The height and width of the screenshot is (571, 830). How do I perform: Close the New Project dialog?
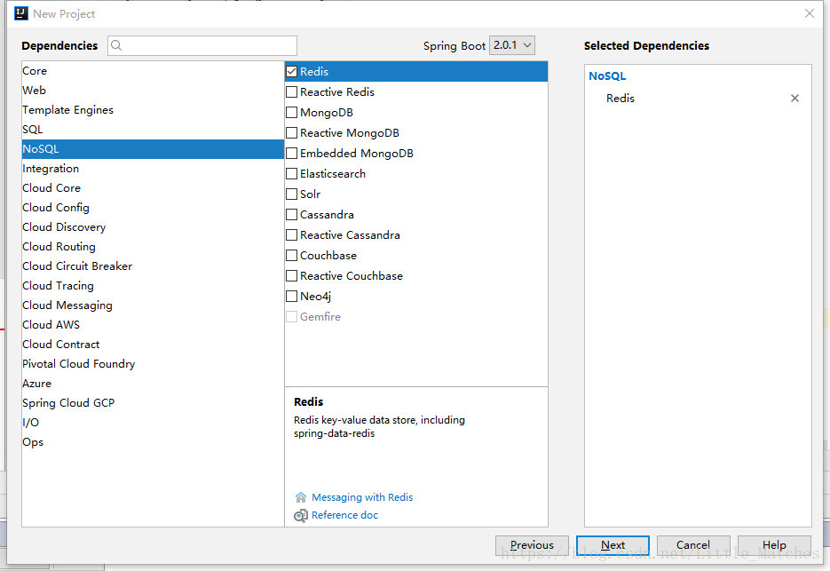pos(810,14)
